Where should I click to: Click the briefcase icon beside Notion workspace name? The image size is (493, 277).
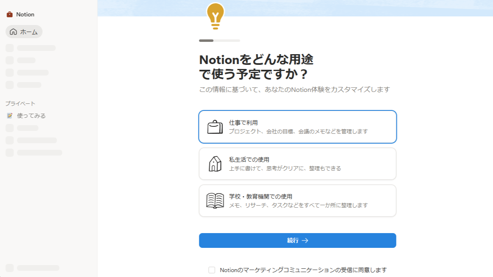pyautogui.click(x=9, y=14)
